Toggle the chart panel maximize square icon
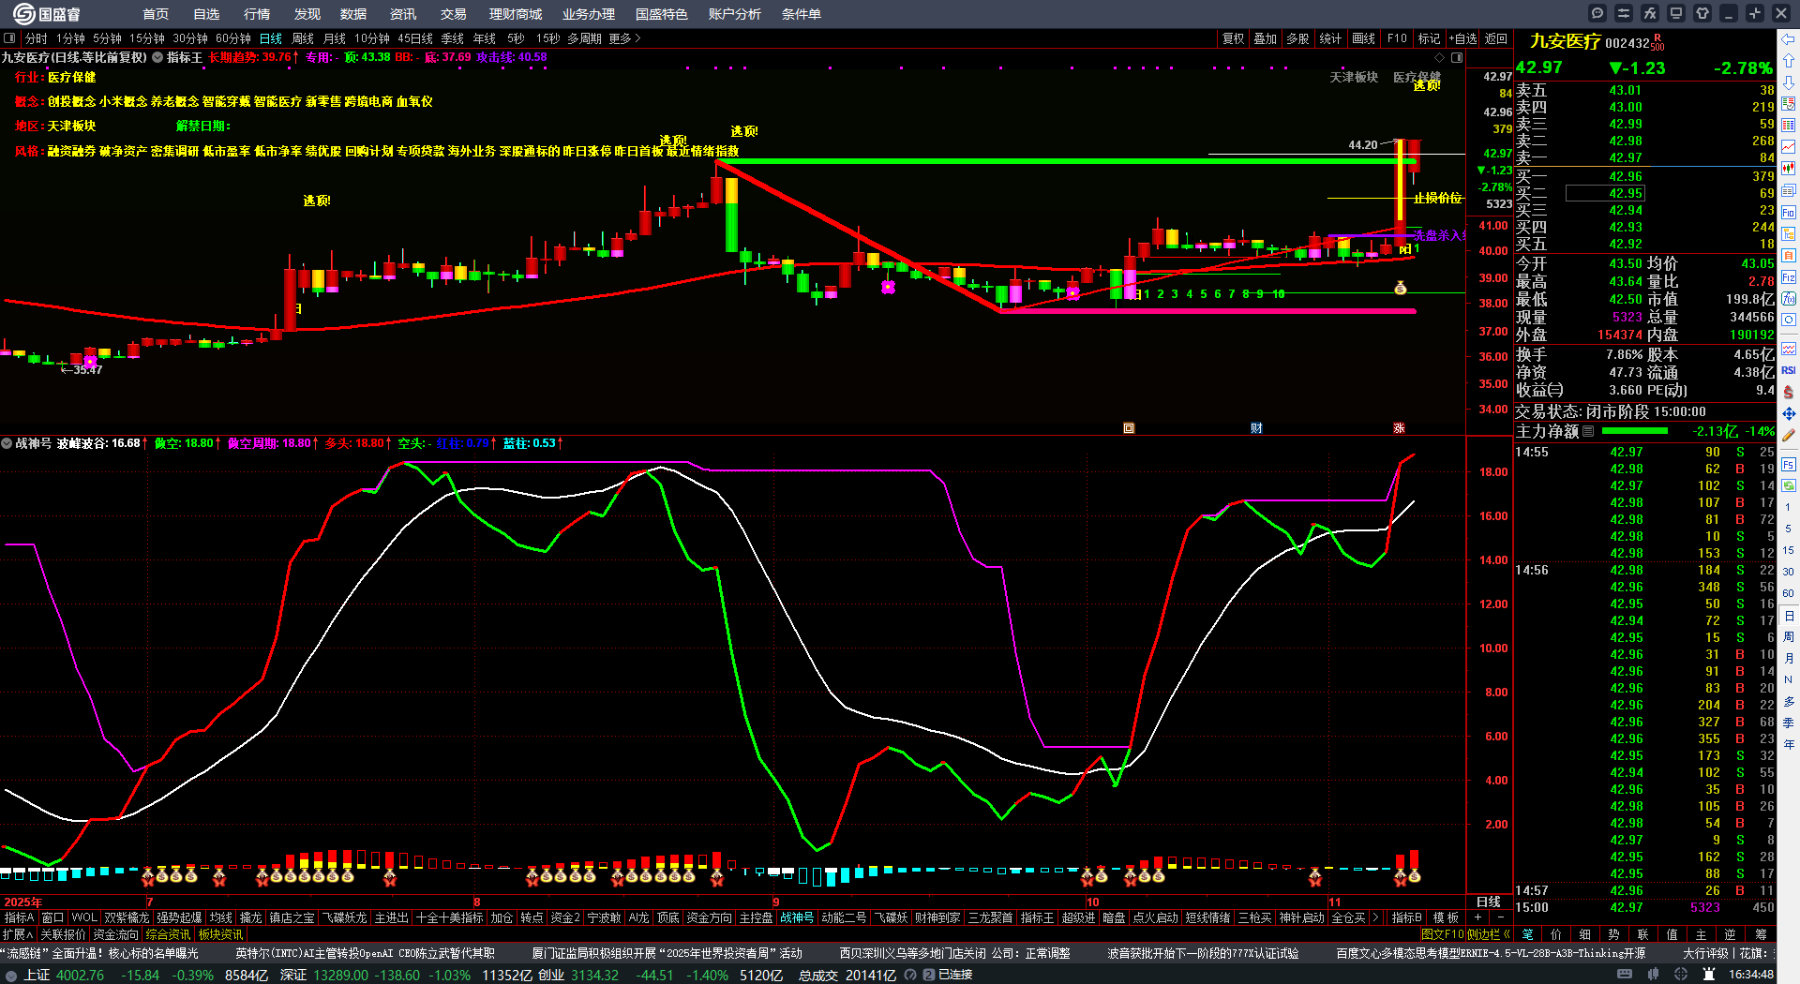This screenshot has height=984, width=1800. coord(1457,58)
